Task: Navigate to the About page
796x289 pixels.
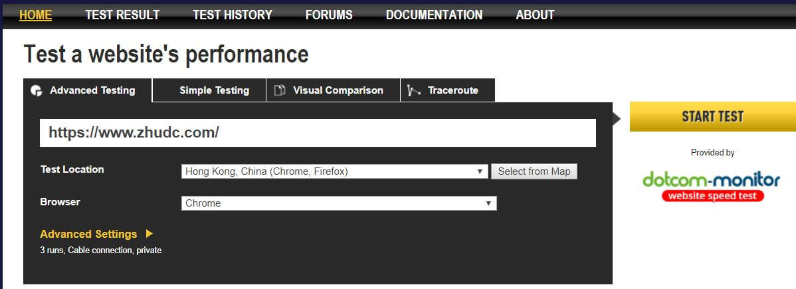Action: click(535, 15)
